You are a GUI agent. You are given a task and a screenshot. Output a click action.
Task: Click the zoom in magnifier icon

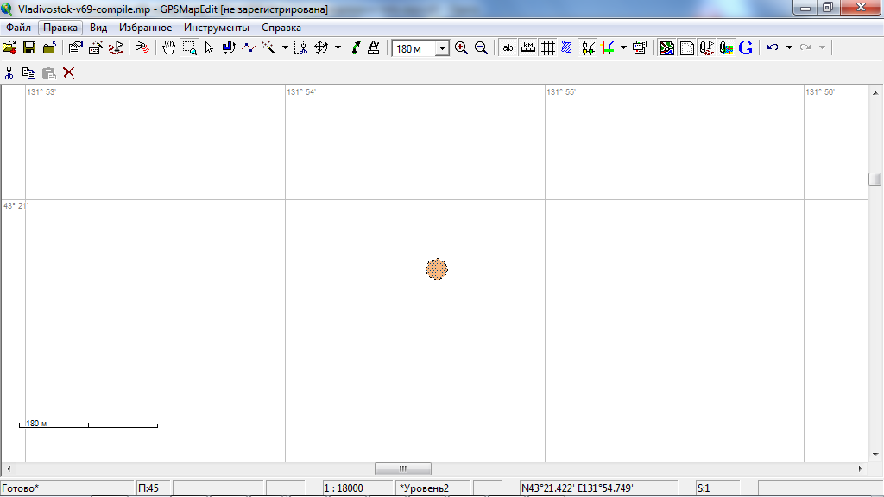coord(462,48)
